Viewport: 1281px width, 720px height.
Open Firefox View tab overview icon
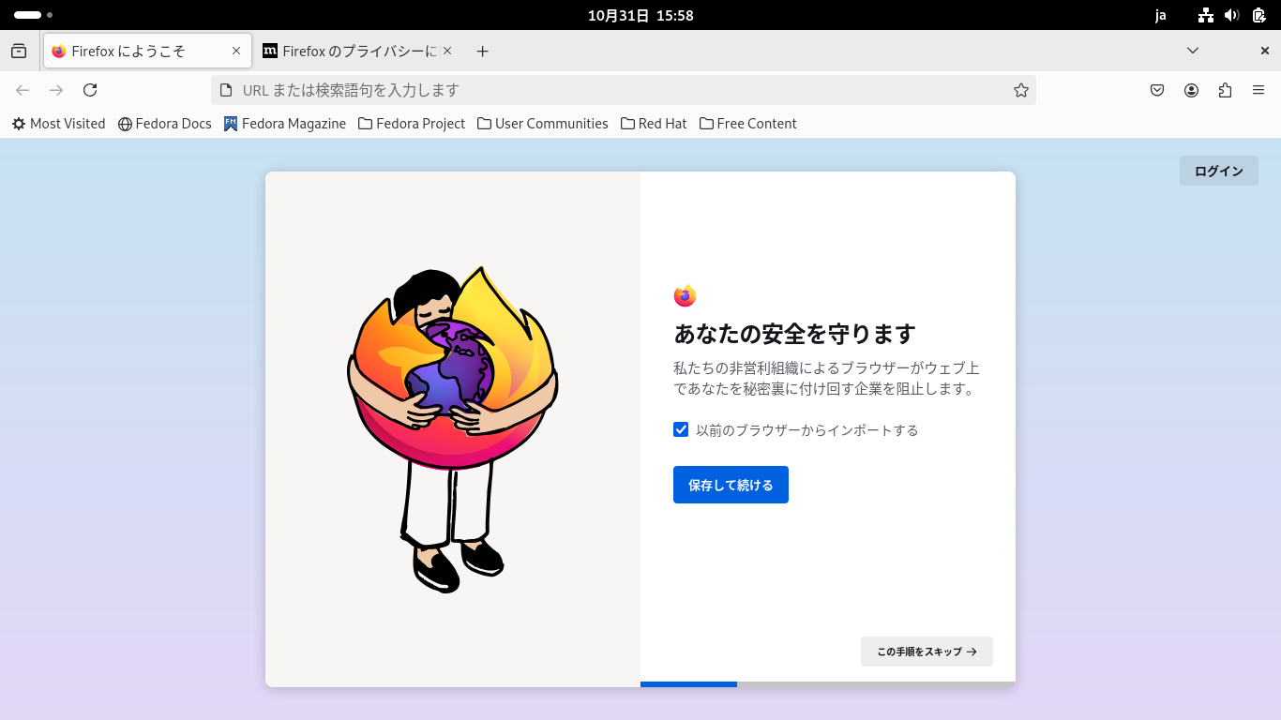pos(19,52)
